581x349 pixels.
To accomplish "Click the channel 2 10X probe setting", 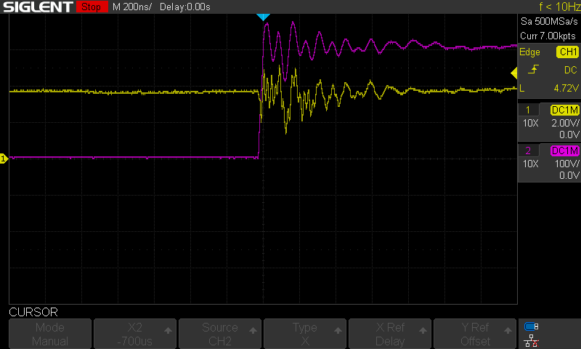I will click(531, 164).
